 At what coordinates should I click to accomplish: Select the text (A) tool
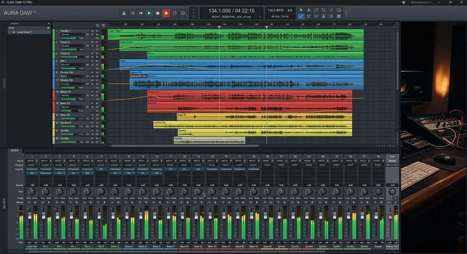(308, 10)
